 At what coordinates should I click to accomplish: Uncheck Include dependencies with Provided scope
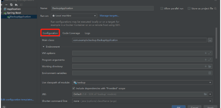pos(74,88)
